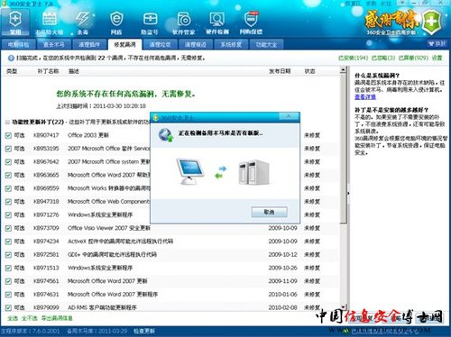The width and height of the screenshot is (451, 337).
Task: Select the 未修复 status in KB974234 row
Action: 312,241
